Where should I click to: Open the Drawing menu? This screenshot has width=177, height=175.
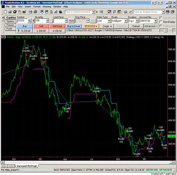47,7
